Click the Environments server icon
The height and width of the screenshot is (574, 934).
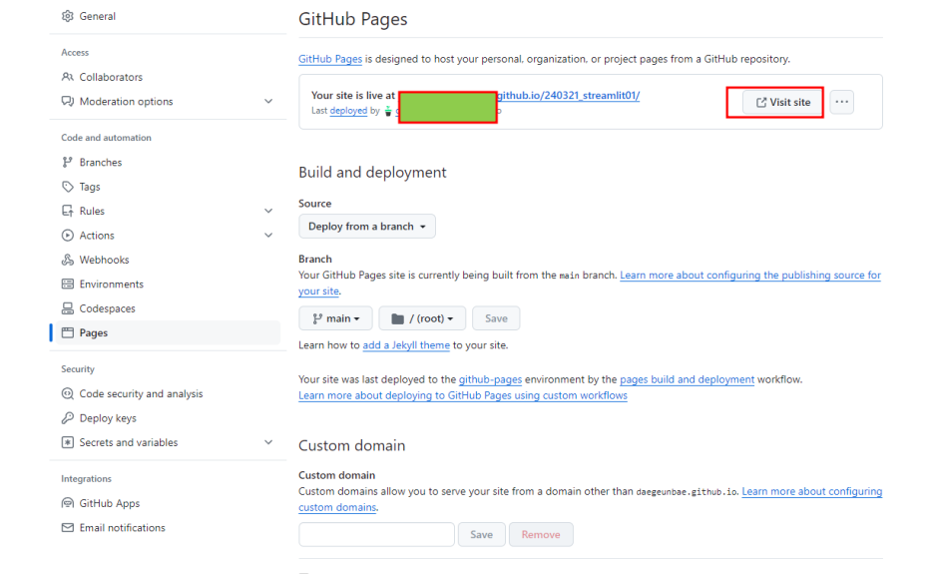tap(67, 285)
